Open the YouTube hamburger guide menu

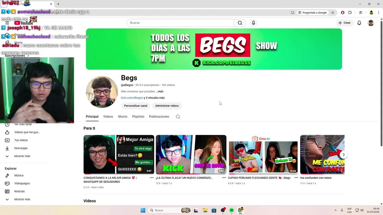(x=7, y=23)
